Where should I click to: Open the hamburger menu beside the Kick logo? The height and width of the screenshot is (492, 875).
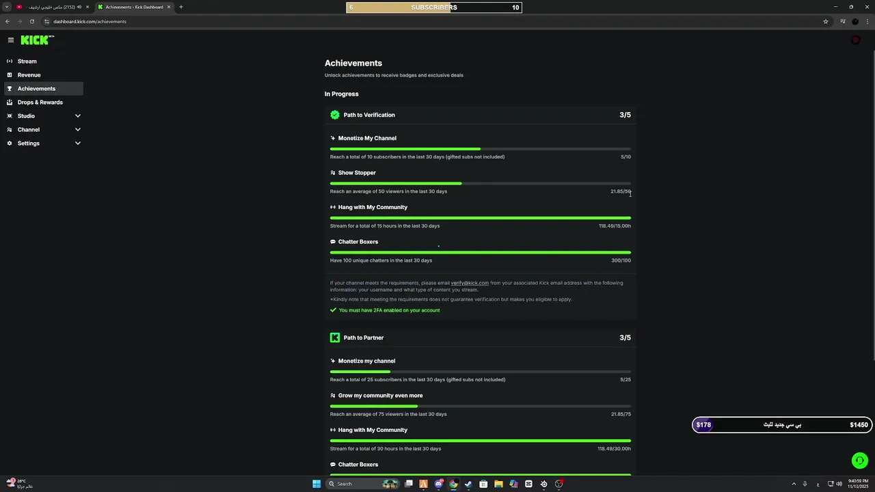pyautogui.click(x=11, y=40)
